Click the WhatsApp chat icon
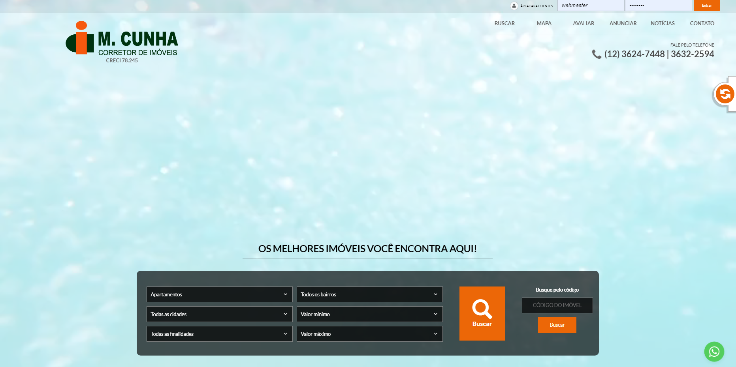 [714, 352]
